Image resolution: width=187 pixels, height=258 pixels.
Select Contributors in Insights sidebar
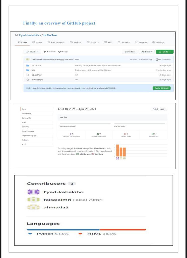[27, 114]
